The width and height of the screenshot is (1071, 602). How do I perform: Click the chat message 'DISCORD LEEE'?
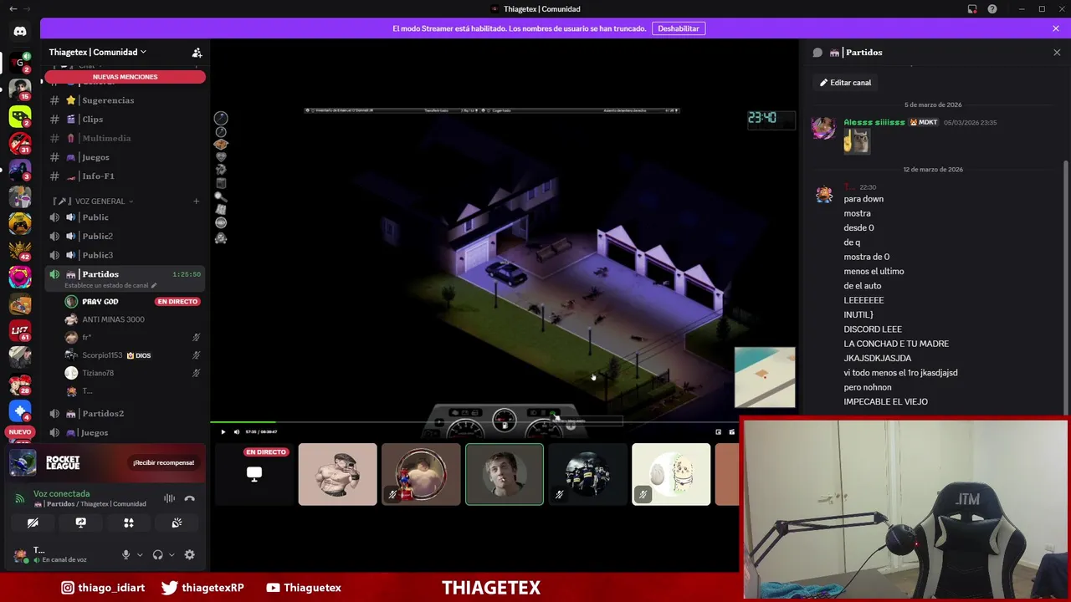pos(873,329)
